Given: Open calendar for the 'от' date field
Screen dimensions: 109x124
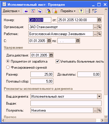Looking at the screenshot, I should point(99,20).
